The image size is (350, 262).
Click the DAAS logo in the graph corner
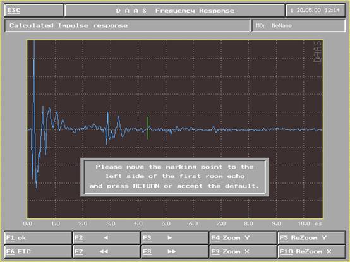click(318, 52)
